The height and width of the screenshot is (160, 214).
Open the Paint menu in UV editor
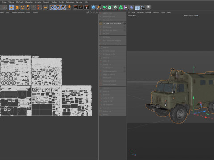[x=28, y=12]
